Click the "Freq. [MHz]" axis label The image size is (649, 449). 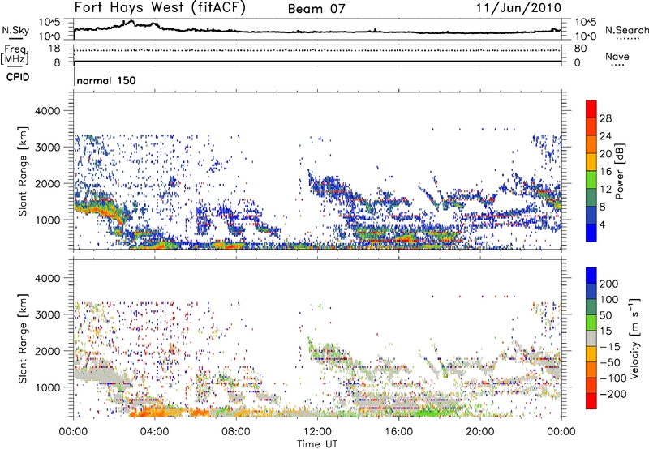click(15, 55)
